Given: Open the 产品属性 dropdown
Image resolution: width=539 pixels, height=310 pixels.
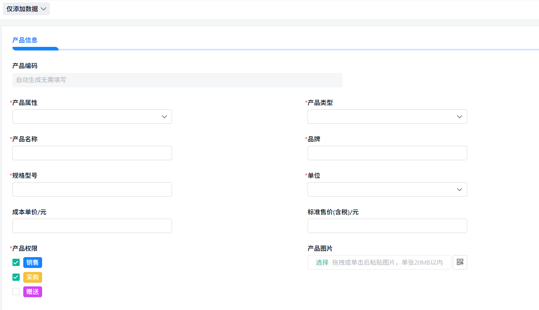Looking at the screenshot, I should (92, 117).
